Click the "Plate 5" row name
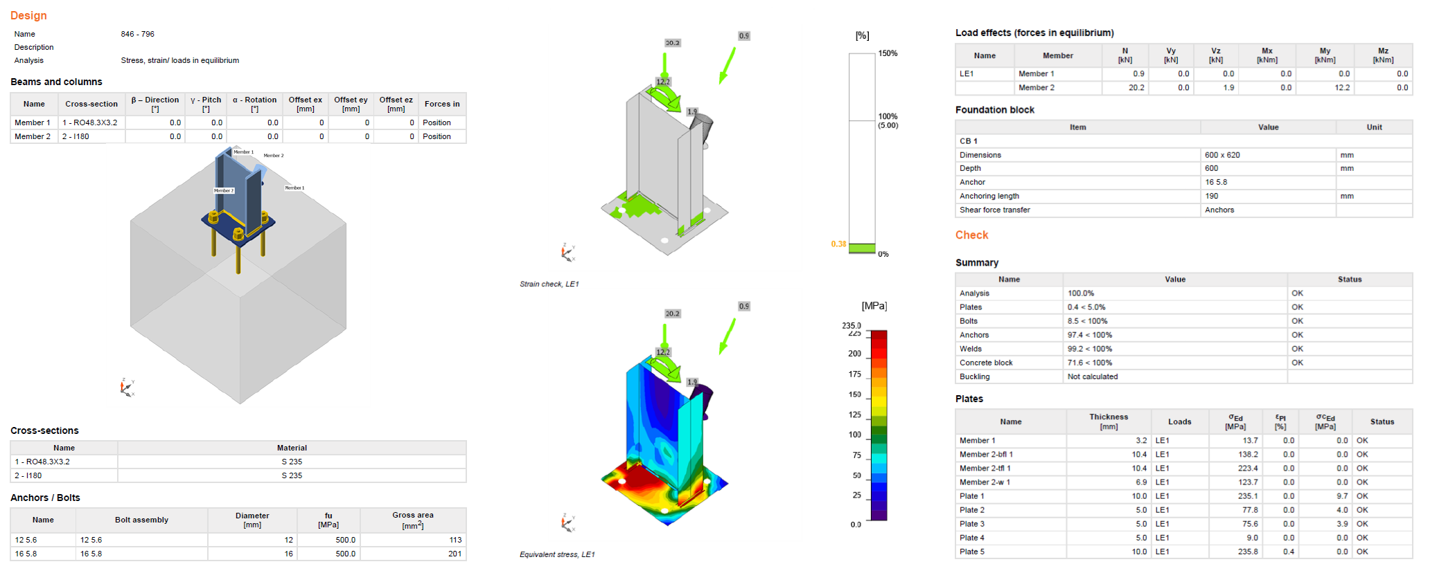The image size is (1455, 573). (x=971, y=552)
